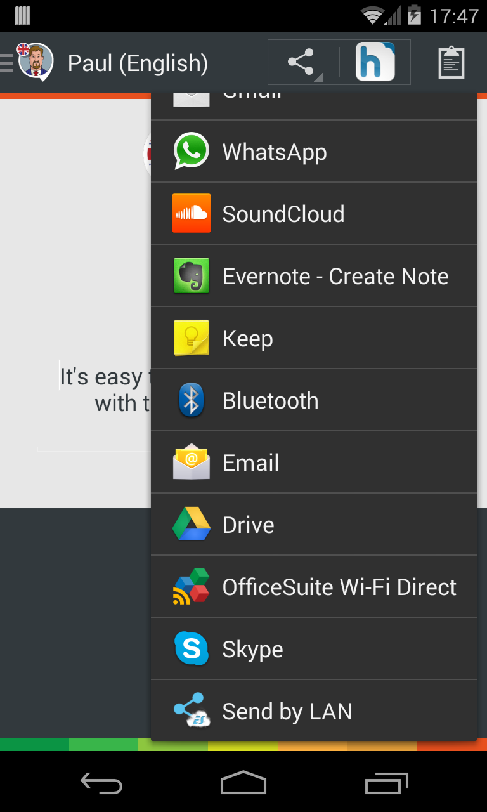Tap the blue 'h' app shortcut icon
The height and width of the screenshot is (812, 487).
(375, 62)
